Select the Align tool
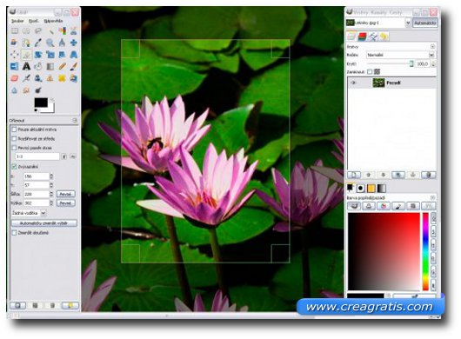Image resolution: width=461 pixels, height=339 pixels. click(x=15, y=55)
